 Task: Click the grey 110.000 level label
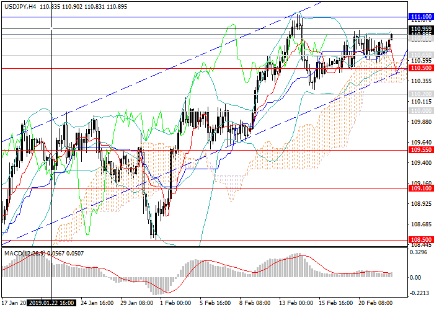(421, 110)
